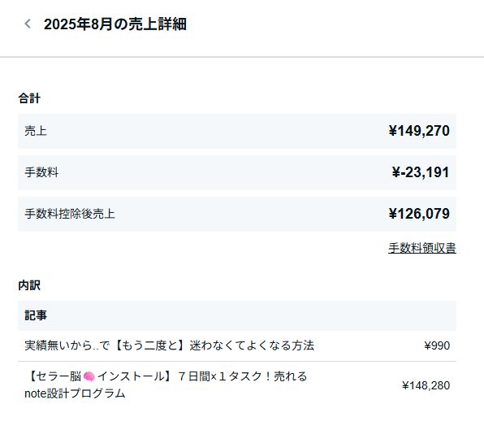The image size is (484, 430).
Task: Click the 記事 table header
Action: coord(36,315)
